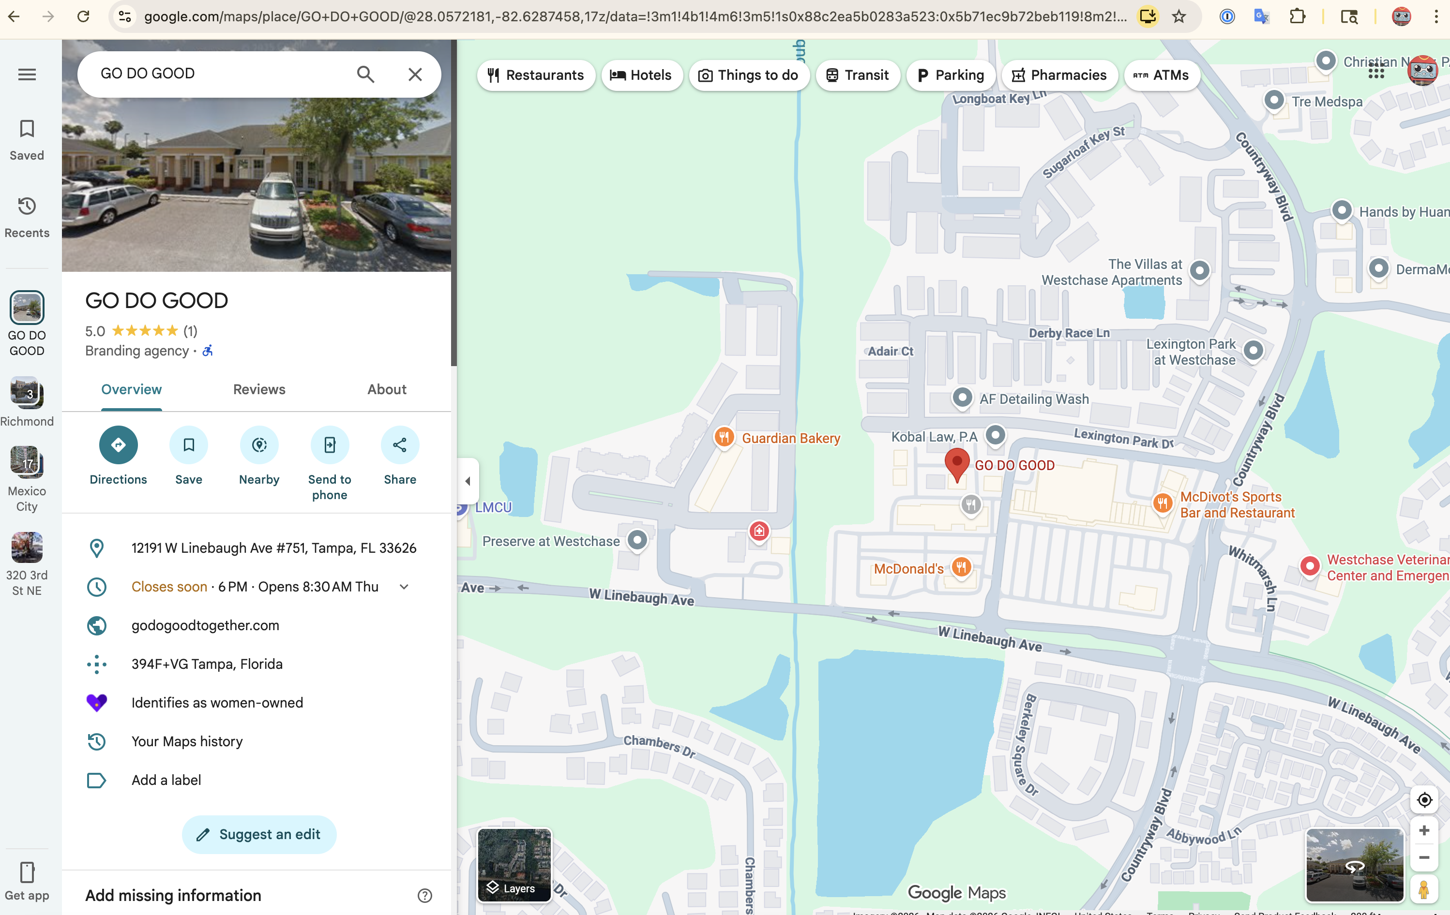Open help icon beside Add missing information

424,896
